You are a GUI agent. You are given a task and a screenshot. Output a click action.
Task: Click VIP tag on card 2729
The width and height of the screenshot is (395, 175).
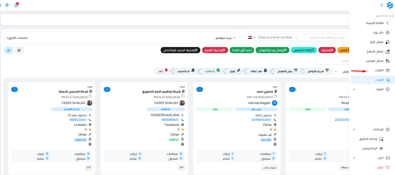click(88, 168)
